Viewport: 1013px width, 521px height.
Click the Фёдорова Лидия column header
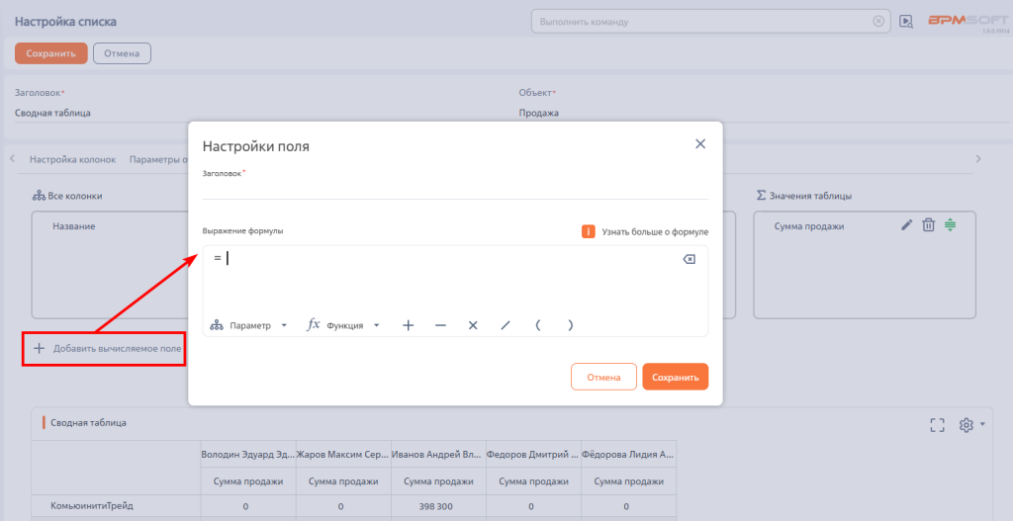pos(628,455)
